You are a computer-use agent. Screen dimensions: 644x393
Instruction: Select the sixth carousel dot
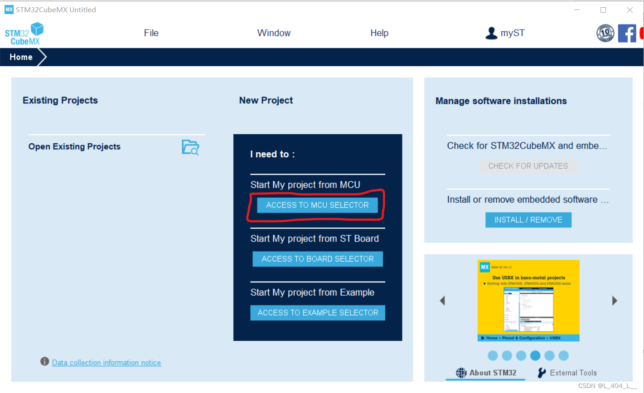click(x=563, y=356)
